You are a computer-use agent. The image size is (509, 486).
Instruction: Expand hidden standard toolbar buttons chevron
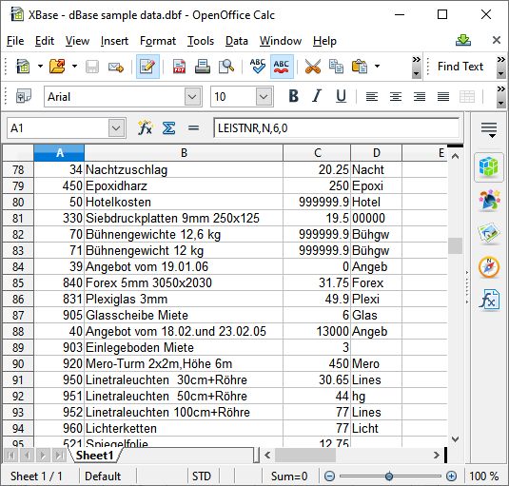pos(416,67)
